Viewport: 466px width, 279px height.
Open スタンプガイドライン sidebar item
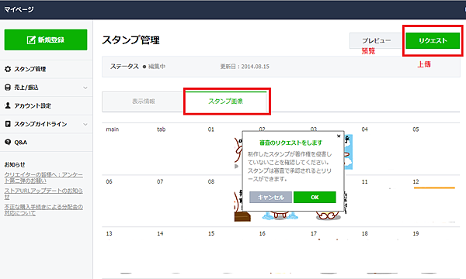click(47, 124)
